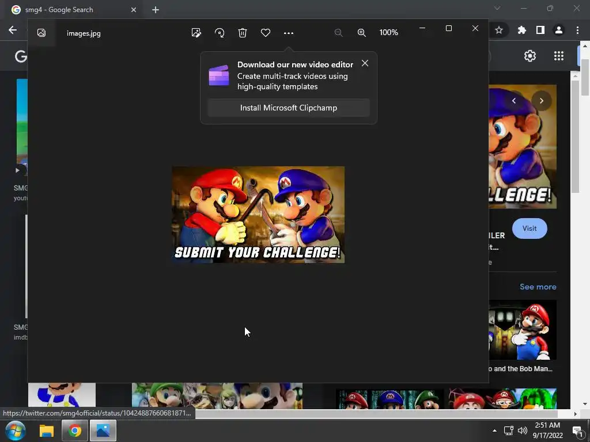
Task: Click the images.jpg filename title
Action: coord(84,33)
